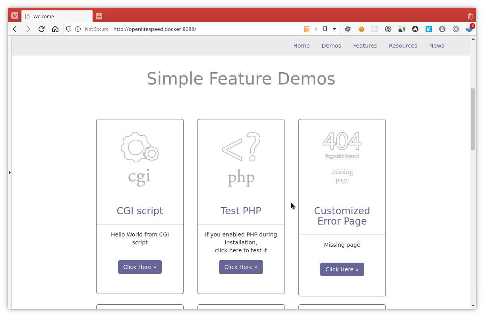The height and width of the screenshot is (317, 484).
Task: Click the site information circle icon
Action: (77, 29)
